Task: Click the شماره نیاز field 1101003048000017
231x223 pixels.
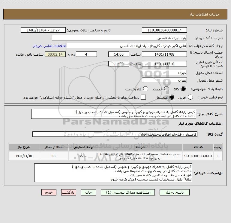Action: 164,30
